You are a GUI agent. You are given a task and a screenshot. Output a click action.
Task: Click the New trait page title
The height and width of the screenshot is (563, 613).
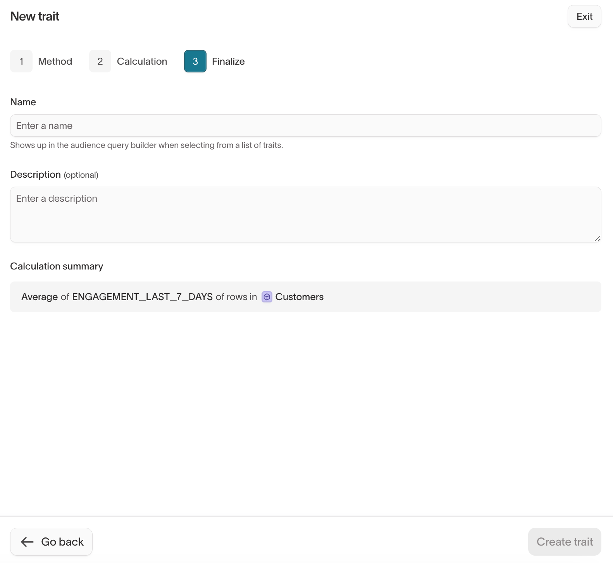35,16
